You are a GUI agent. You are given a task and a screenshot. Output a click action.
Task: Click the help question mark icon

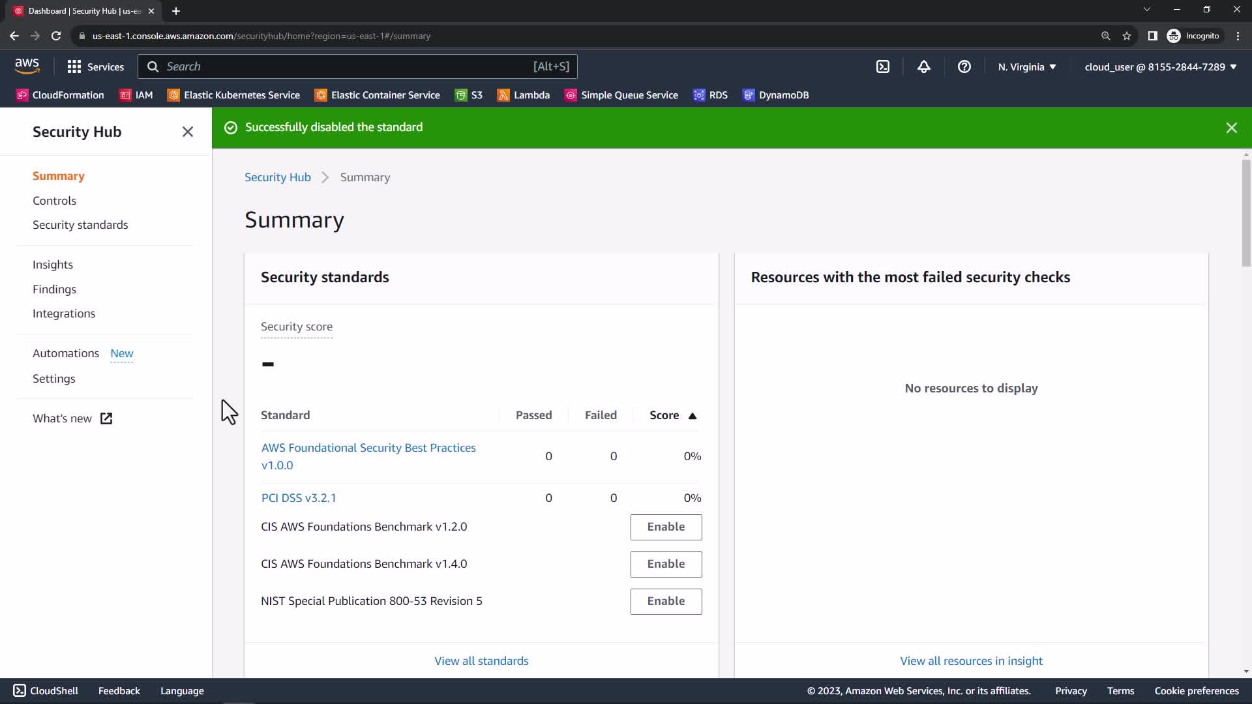[x=964, y=66]
